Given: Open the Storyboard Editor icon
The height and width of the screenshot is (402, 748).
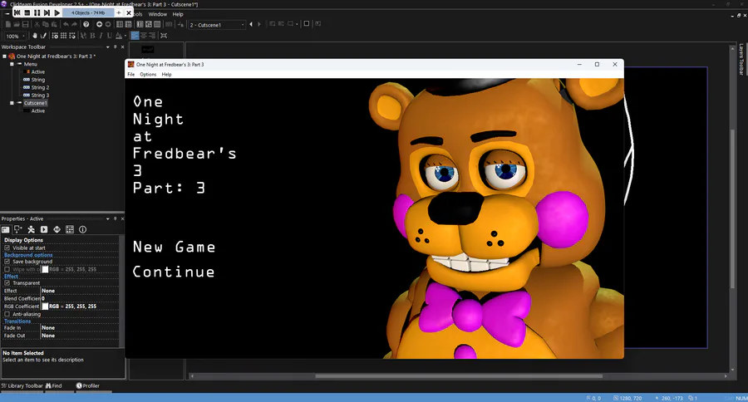Looking at the screenshot, I should click(120, 24).
